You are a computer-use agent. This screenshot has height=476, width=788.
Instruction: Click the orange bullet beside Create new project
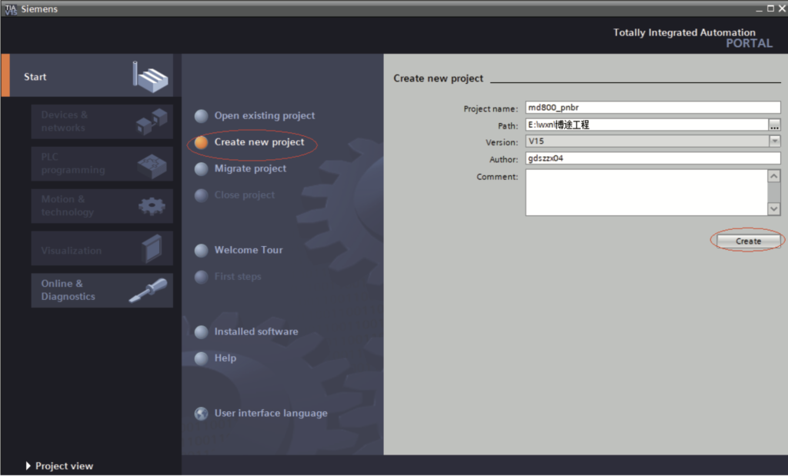coord(202,142)
